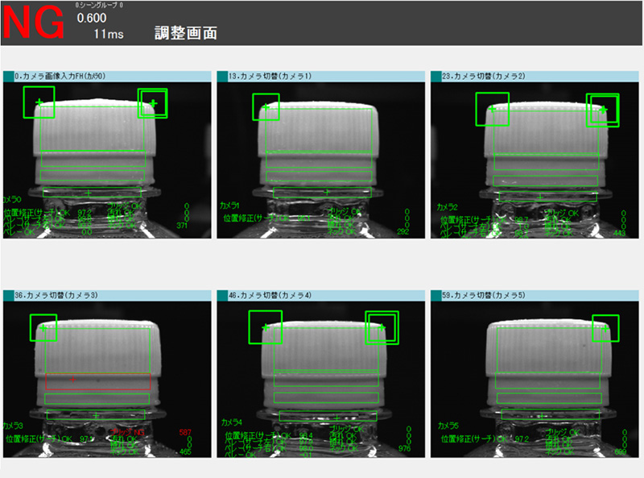Click the red NG region in camera 3 image
Viewport: 644px width, 478px height.
[97, 380]
